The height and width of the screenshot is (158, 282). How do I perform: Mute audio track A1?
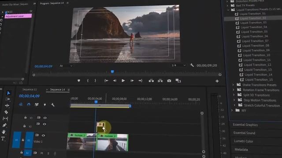[x=41, y=153]
